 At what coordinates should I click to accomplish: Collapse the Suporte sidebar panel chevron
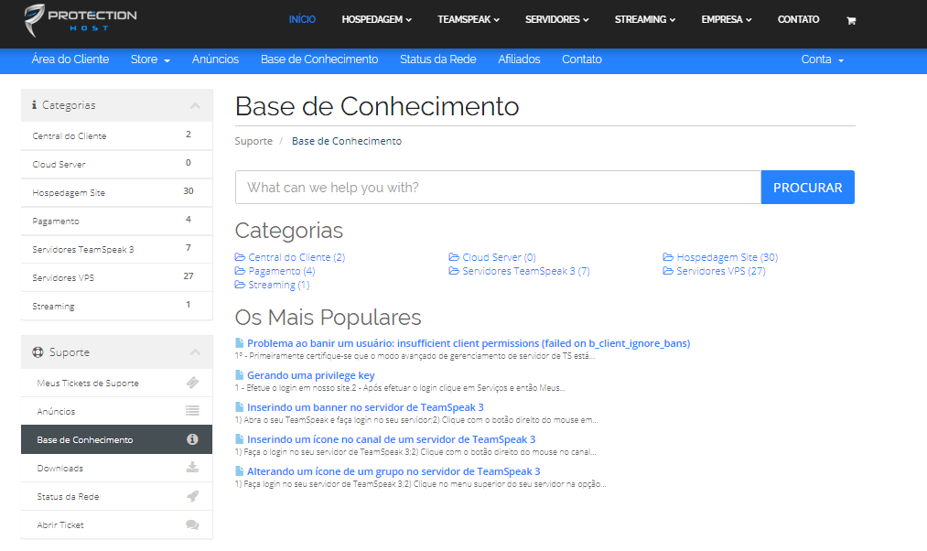tap(195, 352)
